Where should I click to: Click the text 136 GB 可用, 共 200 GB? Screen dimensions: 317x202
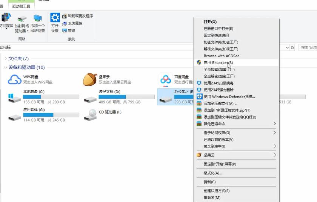click(x=44, y=102)
